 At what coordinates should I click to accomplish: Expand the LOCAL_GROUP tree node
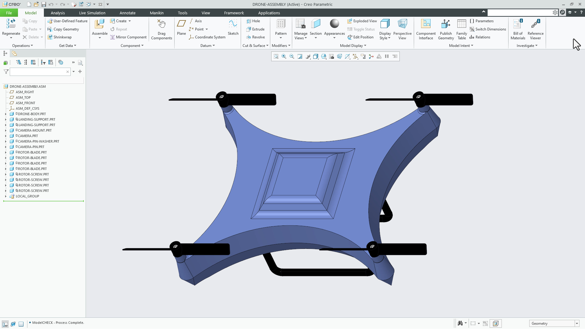(5, 196)
